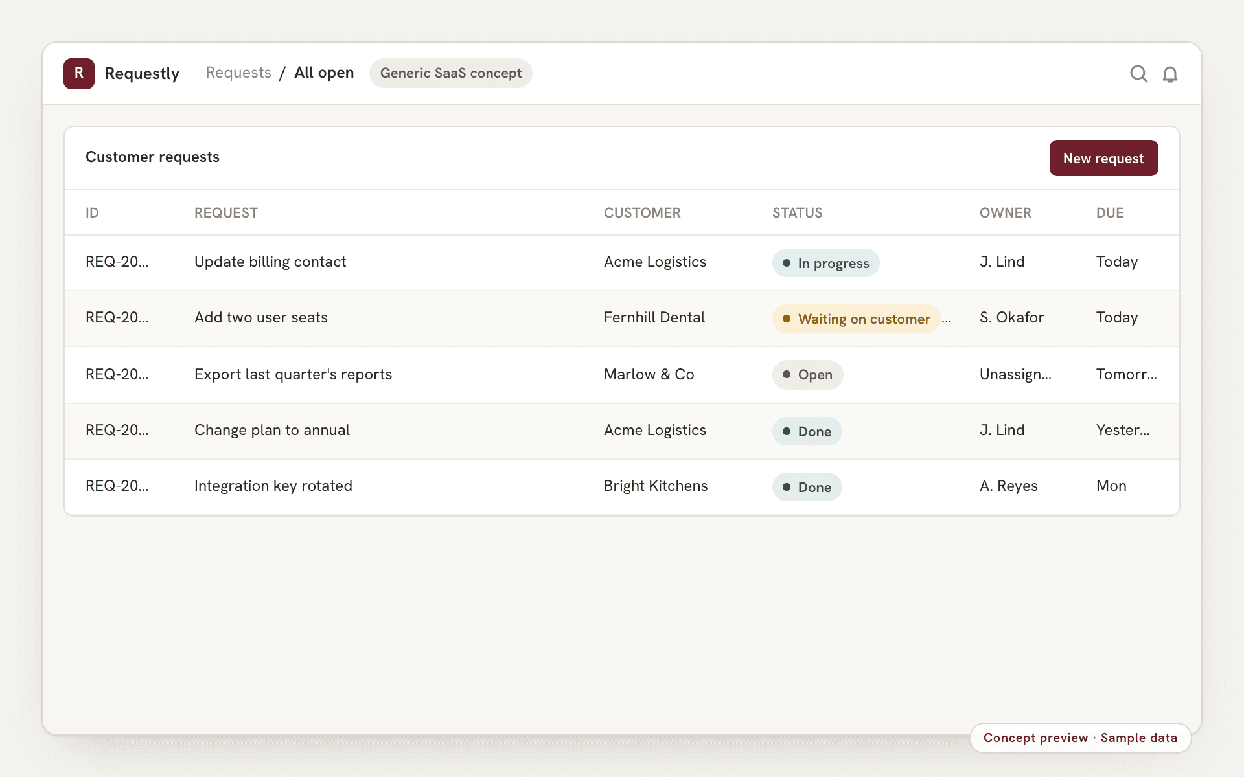Click the Mon due date cell

(1111, 486)
